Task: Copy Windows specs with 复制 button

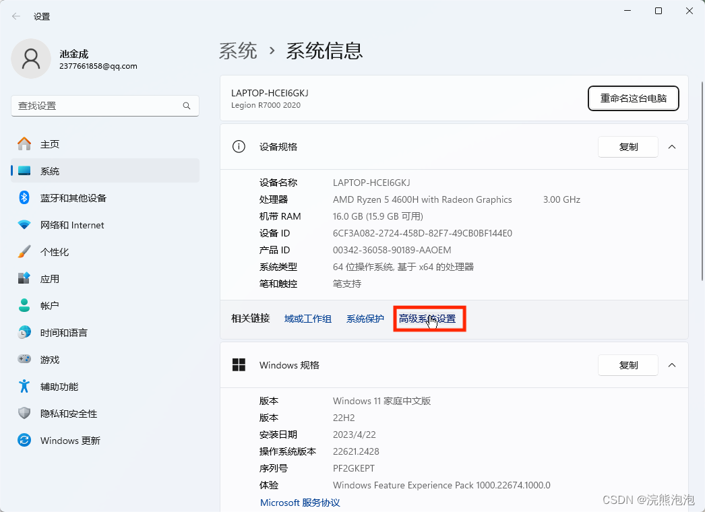Action: (628, 365)
